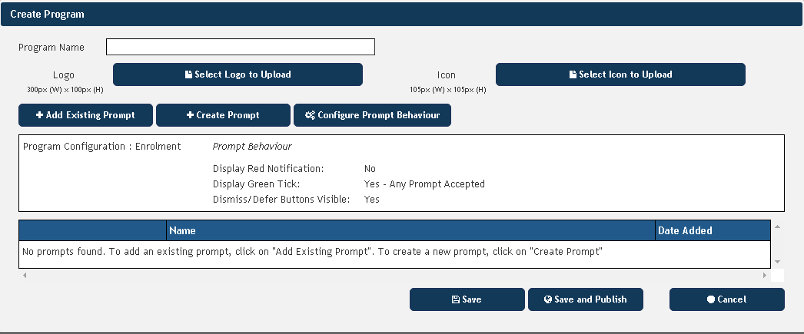Click right arrow of horizontal scrollbar
804x334 pixels.
[765, 275]
